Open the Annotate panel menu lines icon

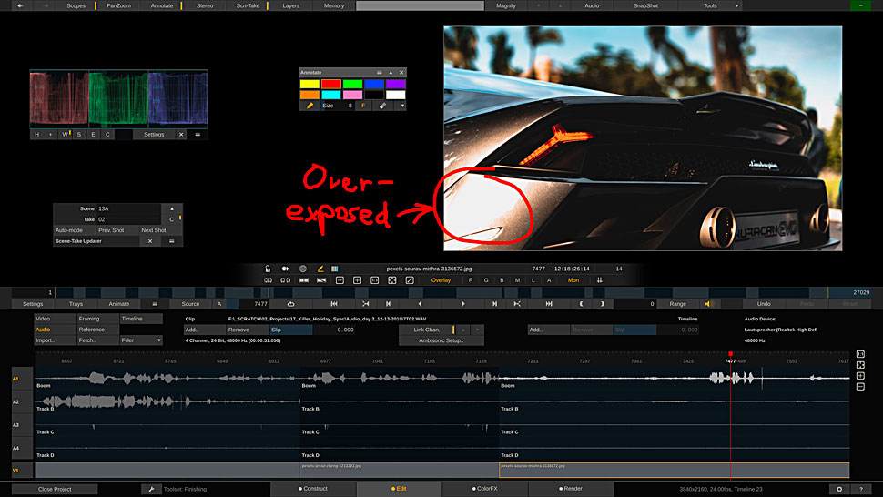point(380,73)
